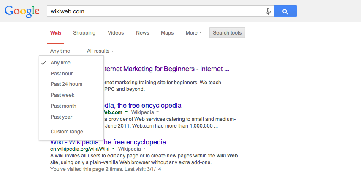
Task: Expand the All results dropdown
Action: click(100, 51)
